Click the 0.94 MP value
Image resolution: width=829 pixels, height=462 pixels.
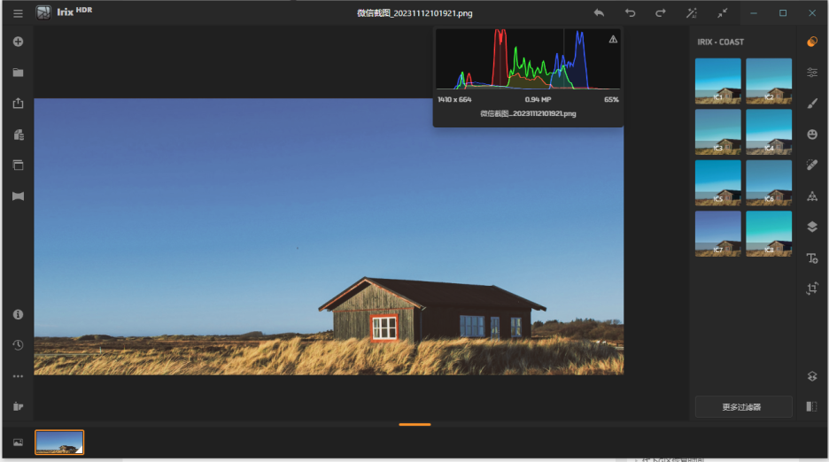[x=538, y=99]
